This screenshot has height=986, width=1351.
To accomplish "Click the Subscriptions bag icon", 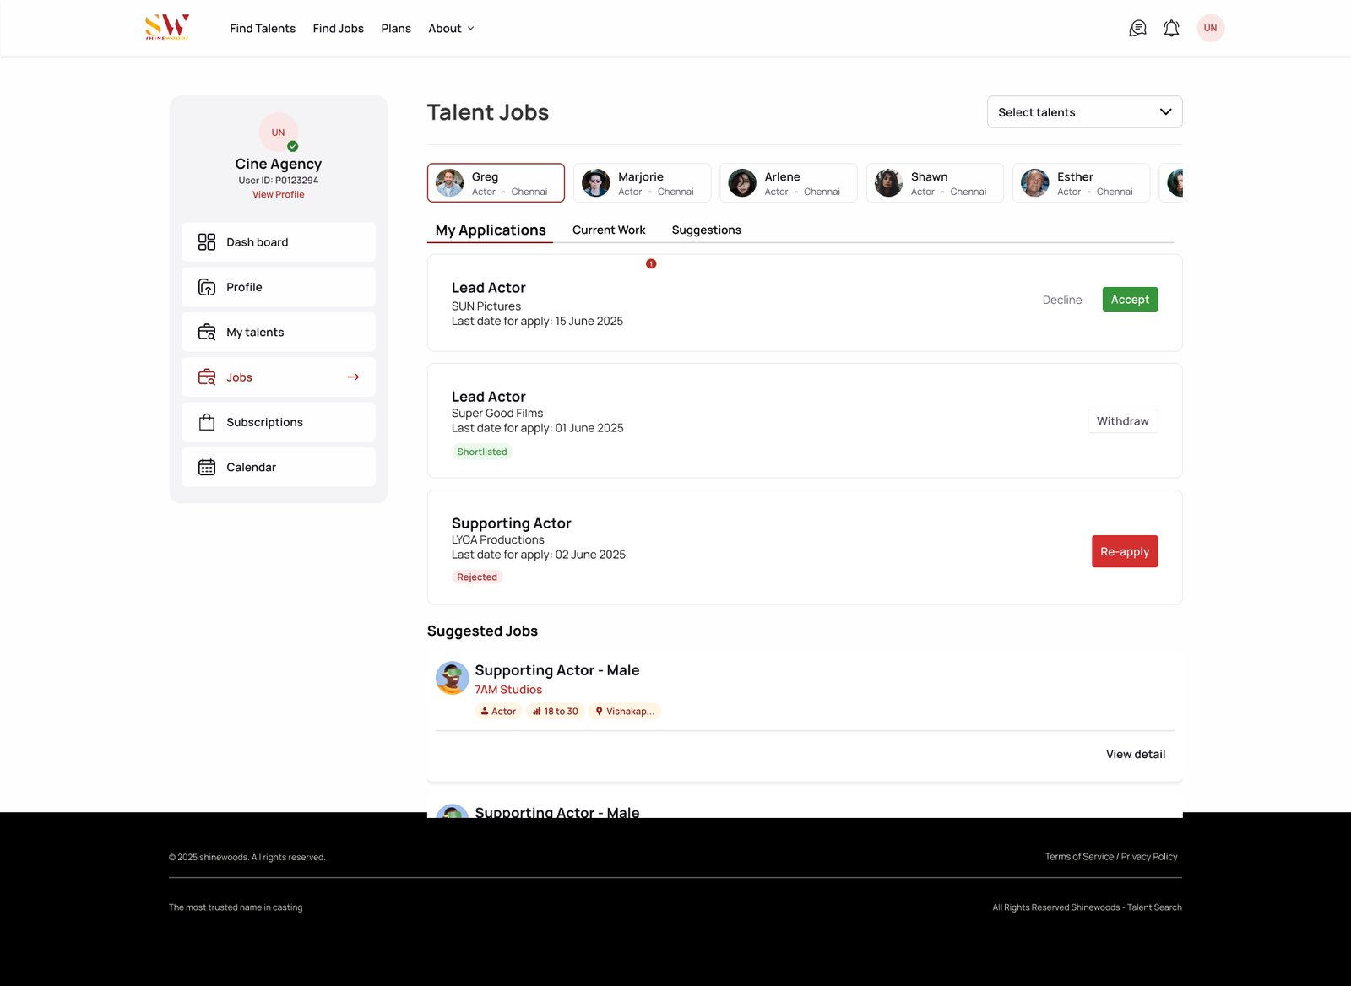I will [207, 422].
